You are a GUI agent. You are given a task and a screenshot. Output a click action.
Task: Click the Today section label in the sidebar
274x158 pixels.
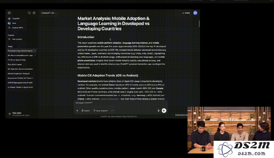[x=10, y=47]
